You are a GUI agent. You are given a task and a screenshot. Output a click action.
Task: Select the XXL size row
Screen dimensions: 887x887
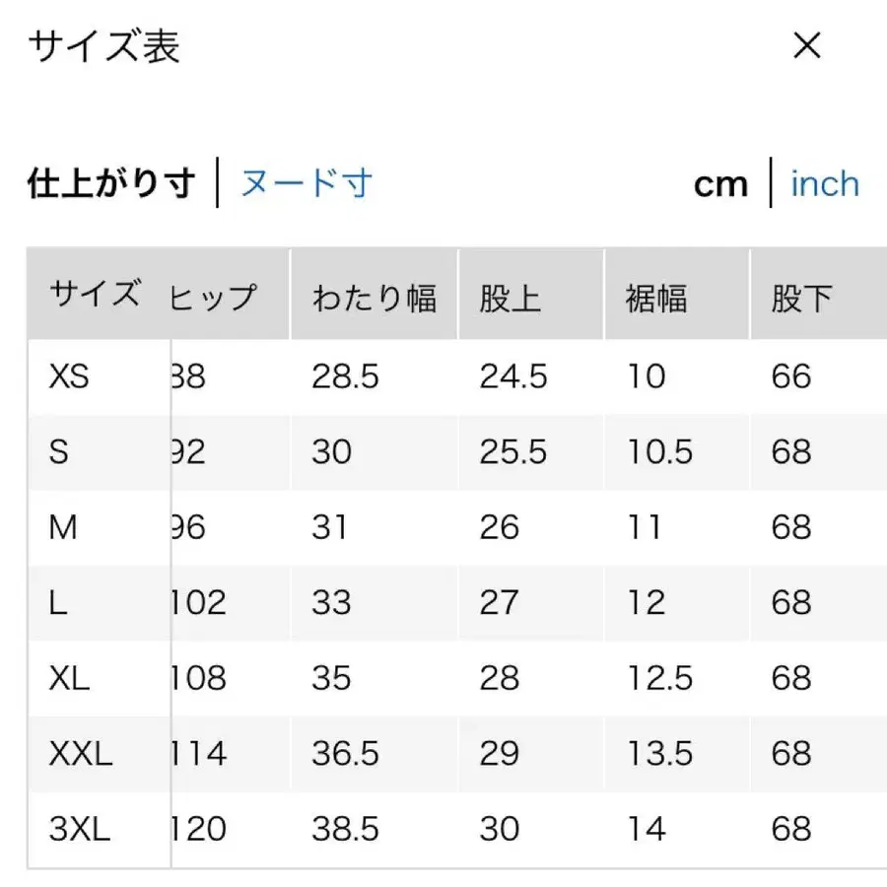81,754
